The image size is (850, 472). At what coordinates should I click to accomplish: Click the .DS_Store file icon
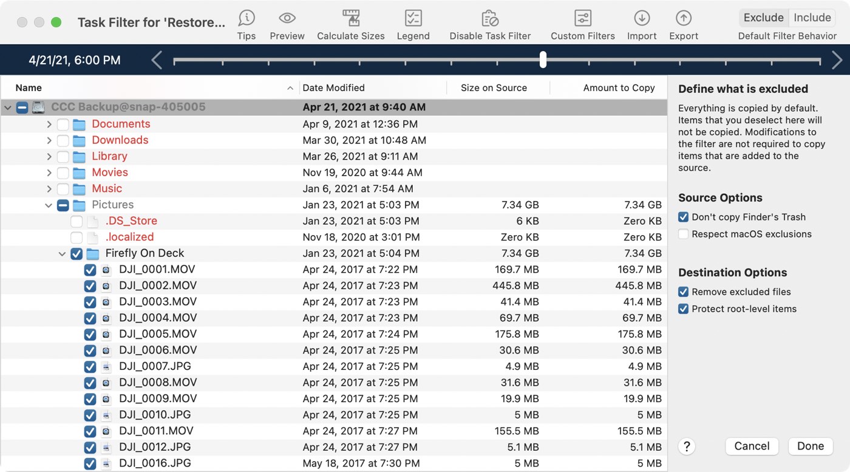tap(92, 221)
